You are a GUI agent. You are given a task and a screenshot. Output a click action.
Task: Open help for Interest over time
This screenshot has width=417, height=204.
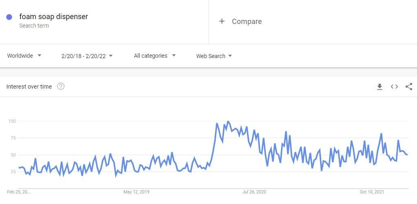[61, 87]
